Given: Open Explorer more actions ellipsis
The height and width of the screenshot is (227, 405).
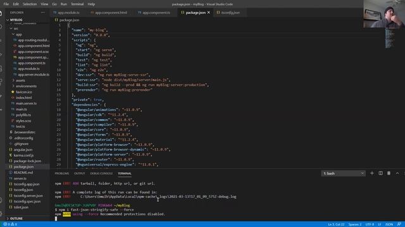Looking at the screenshot, I should 42,13.
